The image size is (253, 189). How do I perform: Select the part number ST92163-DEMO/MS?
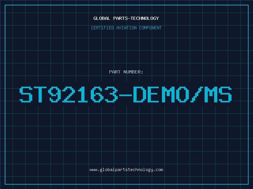click(x=126, y=94)
